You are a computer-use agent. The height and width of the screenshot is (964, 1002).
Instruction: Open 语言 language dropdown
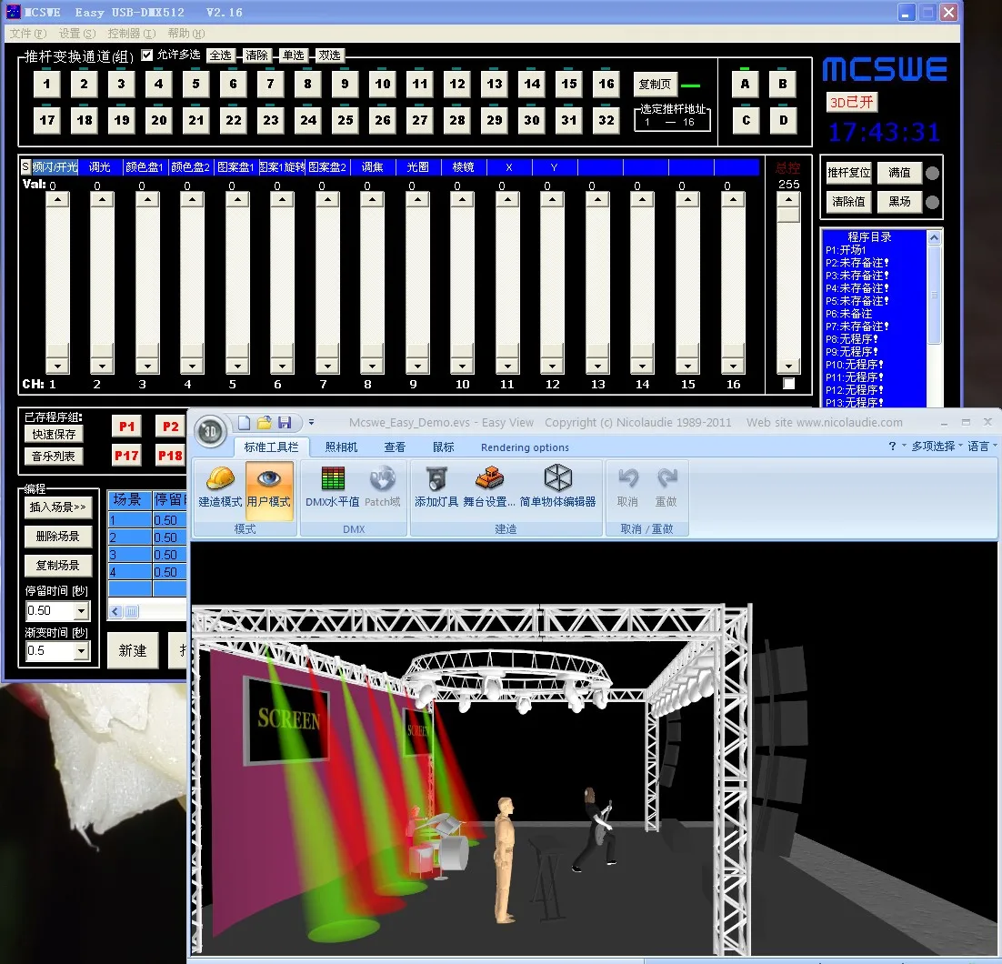point(982,447)
